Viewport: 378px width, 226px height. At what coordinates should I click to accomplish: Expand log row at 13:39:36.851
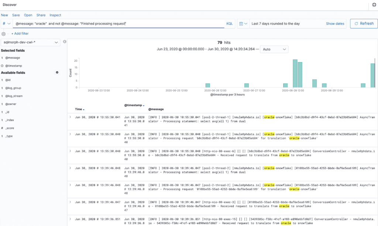pos(70,219)
